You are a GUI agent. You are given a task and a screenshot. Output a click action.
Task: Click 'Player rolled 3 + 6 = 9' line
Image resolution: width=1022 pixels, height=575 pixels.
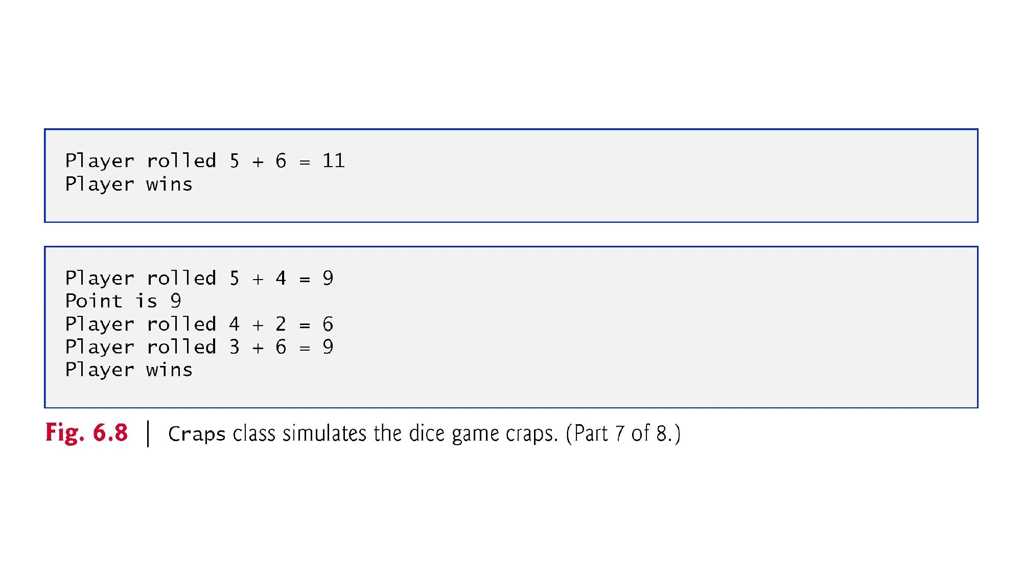tap(199, 347)
